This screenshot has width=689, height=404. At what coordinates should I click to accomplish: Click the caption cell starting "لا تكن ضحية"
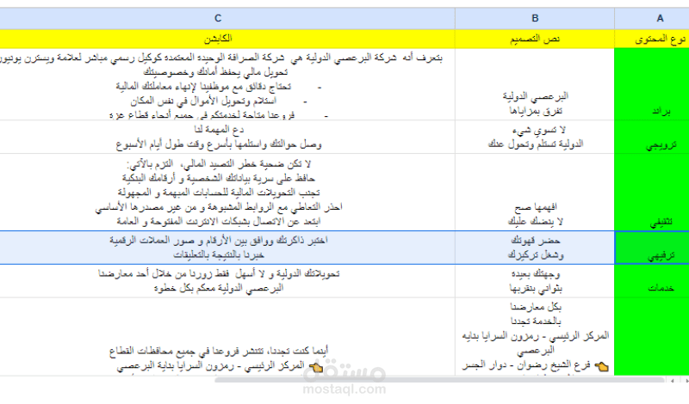point(227,193)
